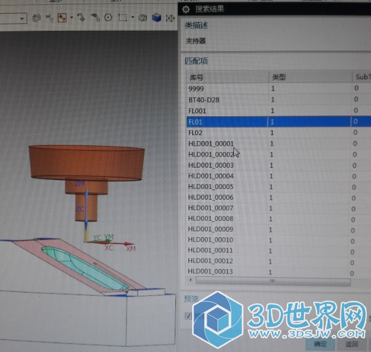Click the snap point crosshair icon with arrow

(81, 18)
